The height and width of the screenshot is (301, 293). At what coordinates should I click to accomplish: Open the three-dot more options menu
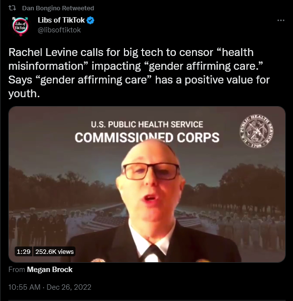[281, 20]
